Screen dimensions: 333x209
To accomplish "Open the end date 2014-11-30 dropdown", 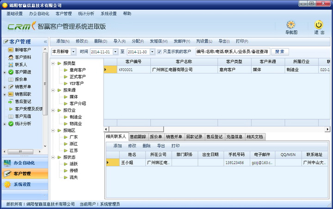I will point(152,52).
